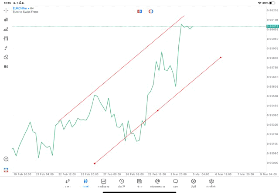Viewport: 279px width, 195px height.
Task: Open the ข่าว (News) tab
Action: [139, 183]
